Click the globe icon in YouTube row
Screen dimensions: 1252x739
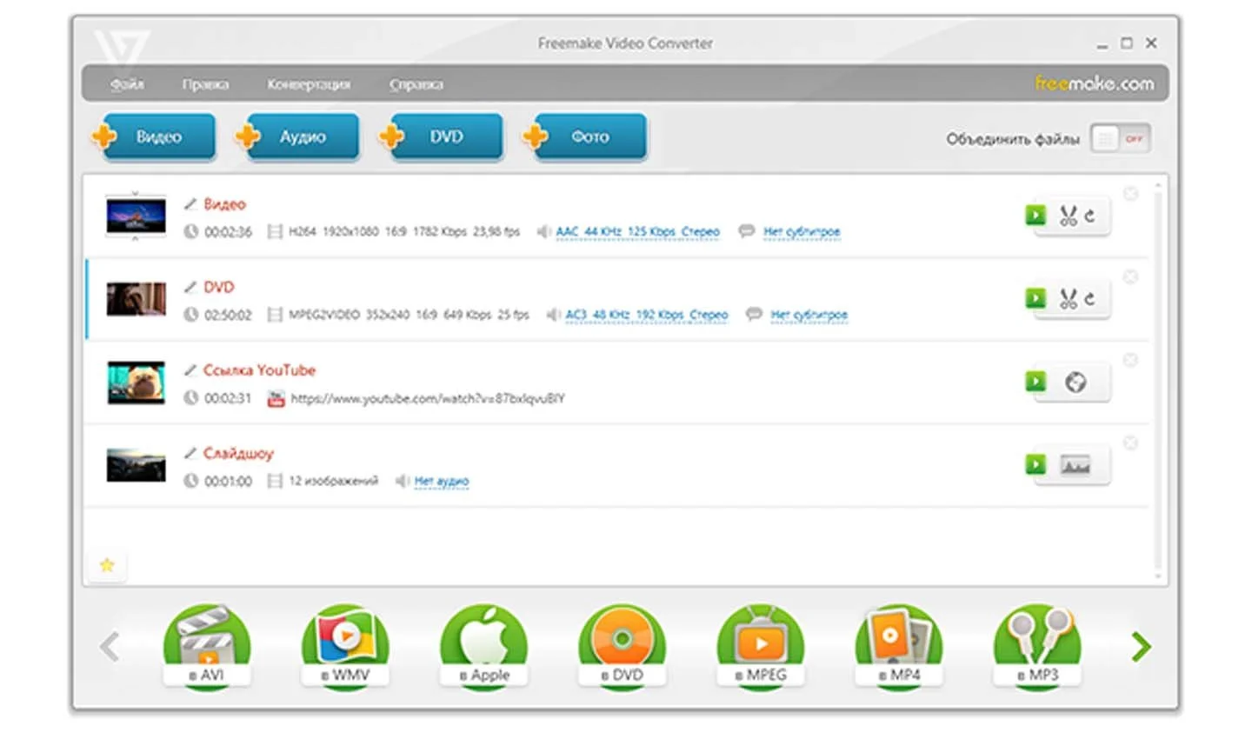(1076, 382)
